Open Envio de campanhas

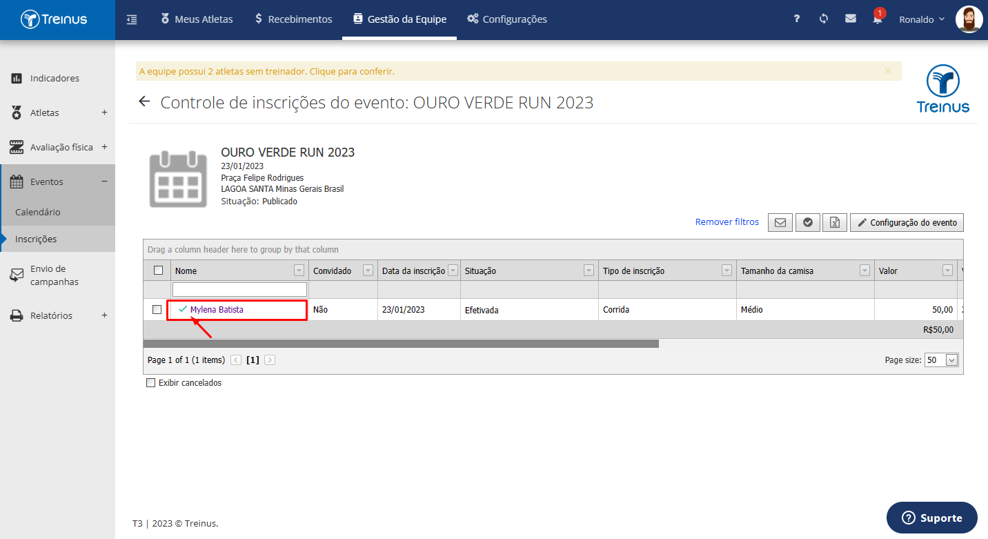tap(55, 275)
